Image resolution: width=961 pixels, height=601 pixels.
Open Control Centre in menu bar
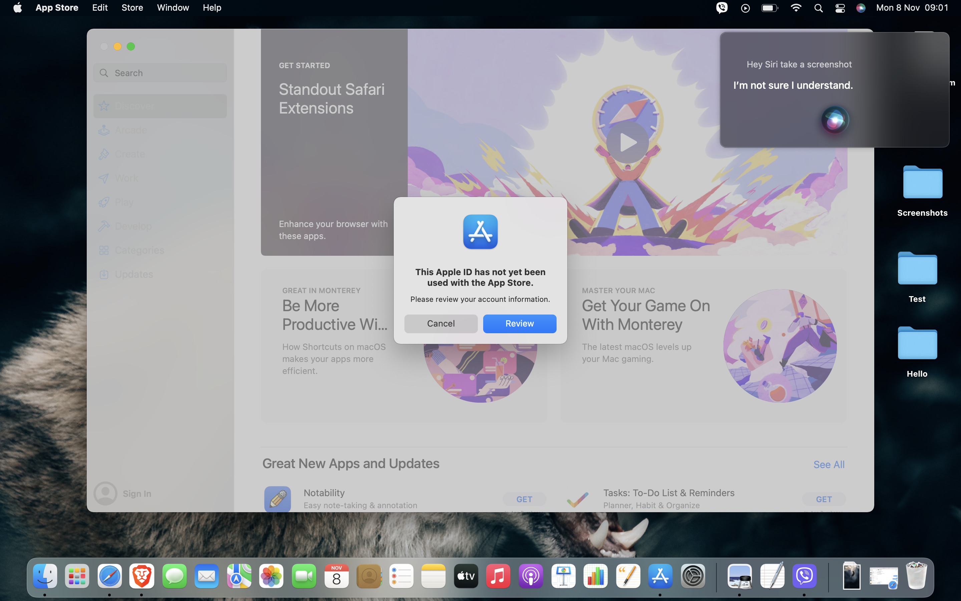tap(840, 8)
